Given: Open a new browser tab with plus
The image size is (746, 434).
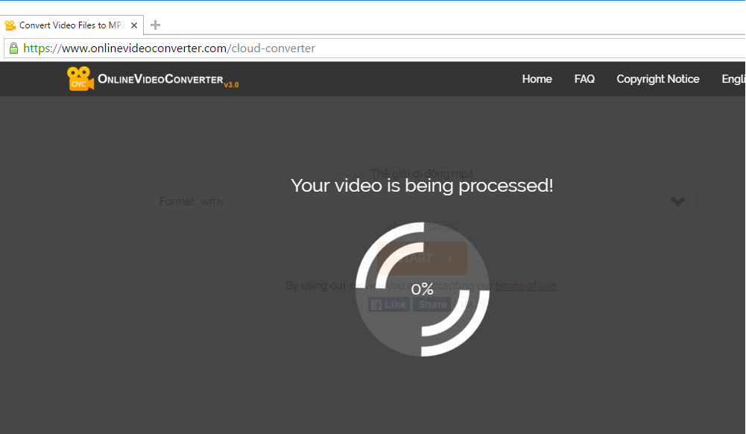Looking at the screenshot, I should (x=155, y=25).
